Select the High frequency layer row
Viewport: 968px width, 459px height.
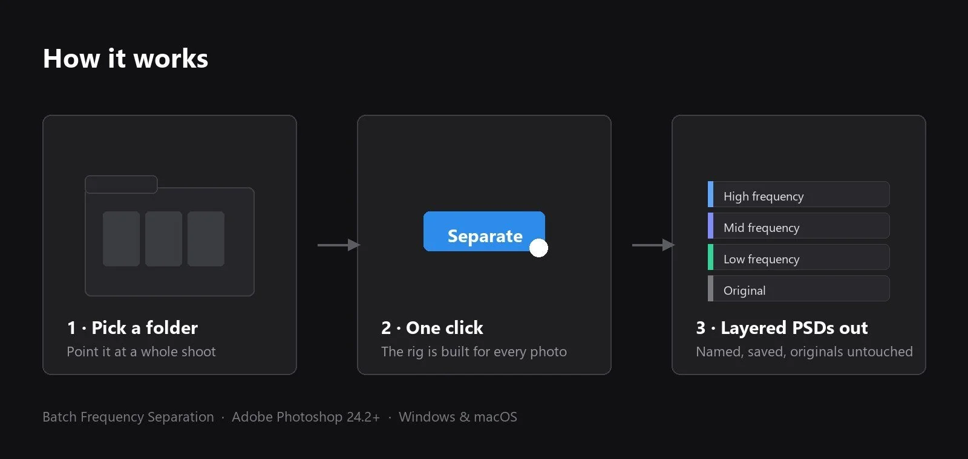point(799,194)
